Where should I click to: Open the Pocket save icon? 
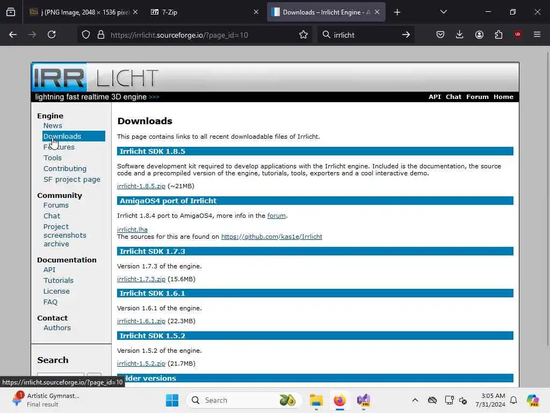440,35
